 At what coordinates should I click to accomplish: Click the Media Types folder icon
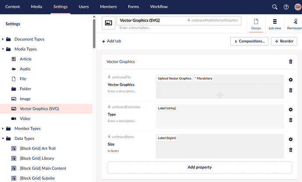pyautogui.click(x=8, y=49)
